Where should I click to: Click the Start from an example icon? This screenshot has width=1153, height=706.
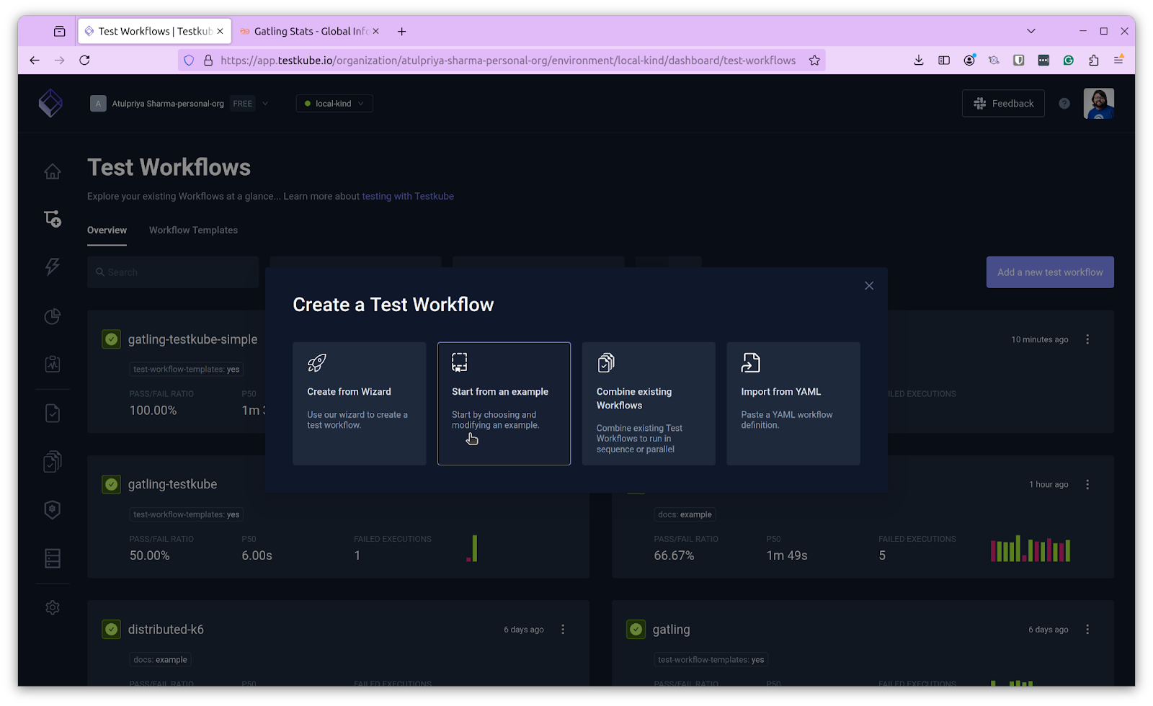460,362
